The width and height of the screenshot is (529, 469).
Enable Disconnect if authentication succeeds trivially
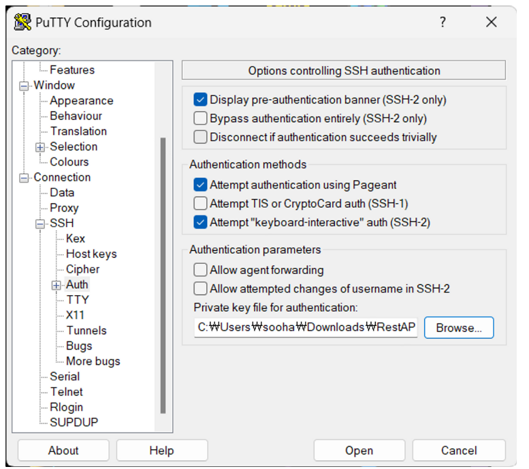click(x=200, y=137)
